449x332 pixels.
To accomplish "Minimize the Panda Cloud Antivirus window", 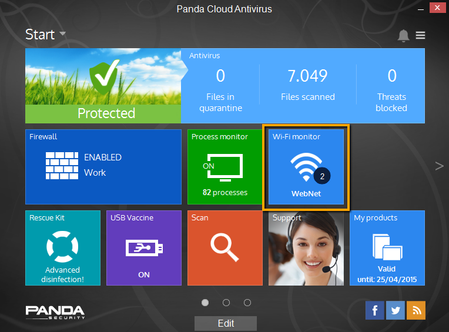I will pos(421,9).
